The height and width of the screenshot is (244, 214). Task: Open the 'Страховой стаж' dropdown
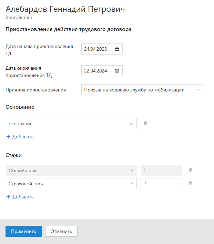click(71, 184)
